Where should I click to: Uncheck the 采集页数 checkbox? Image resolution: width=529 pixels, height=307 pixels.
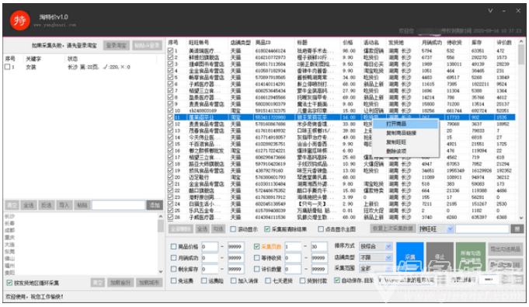click(x=257, y=246)
